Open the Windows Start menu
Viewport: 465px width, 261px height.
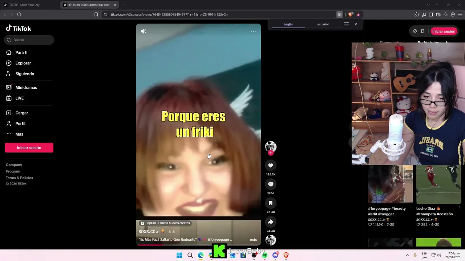click(179, 255)
